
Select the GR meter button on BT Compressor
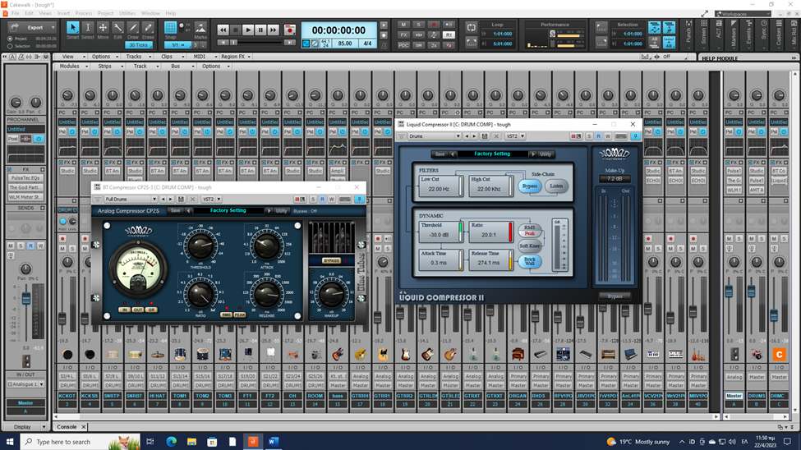[x=150, y=310]
